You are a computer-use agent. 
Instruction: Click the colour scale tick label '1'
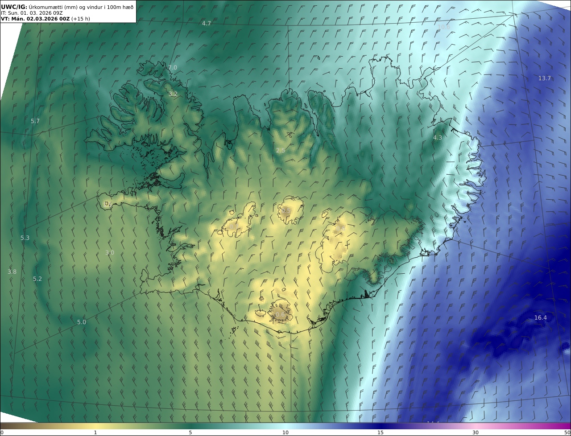(x=95, y=432)
